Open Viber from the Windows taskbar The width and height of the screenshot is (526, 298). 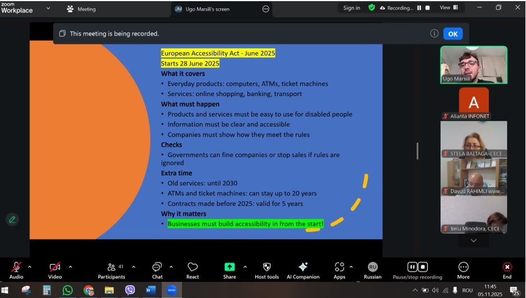tap(130, 290)
